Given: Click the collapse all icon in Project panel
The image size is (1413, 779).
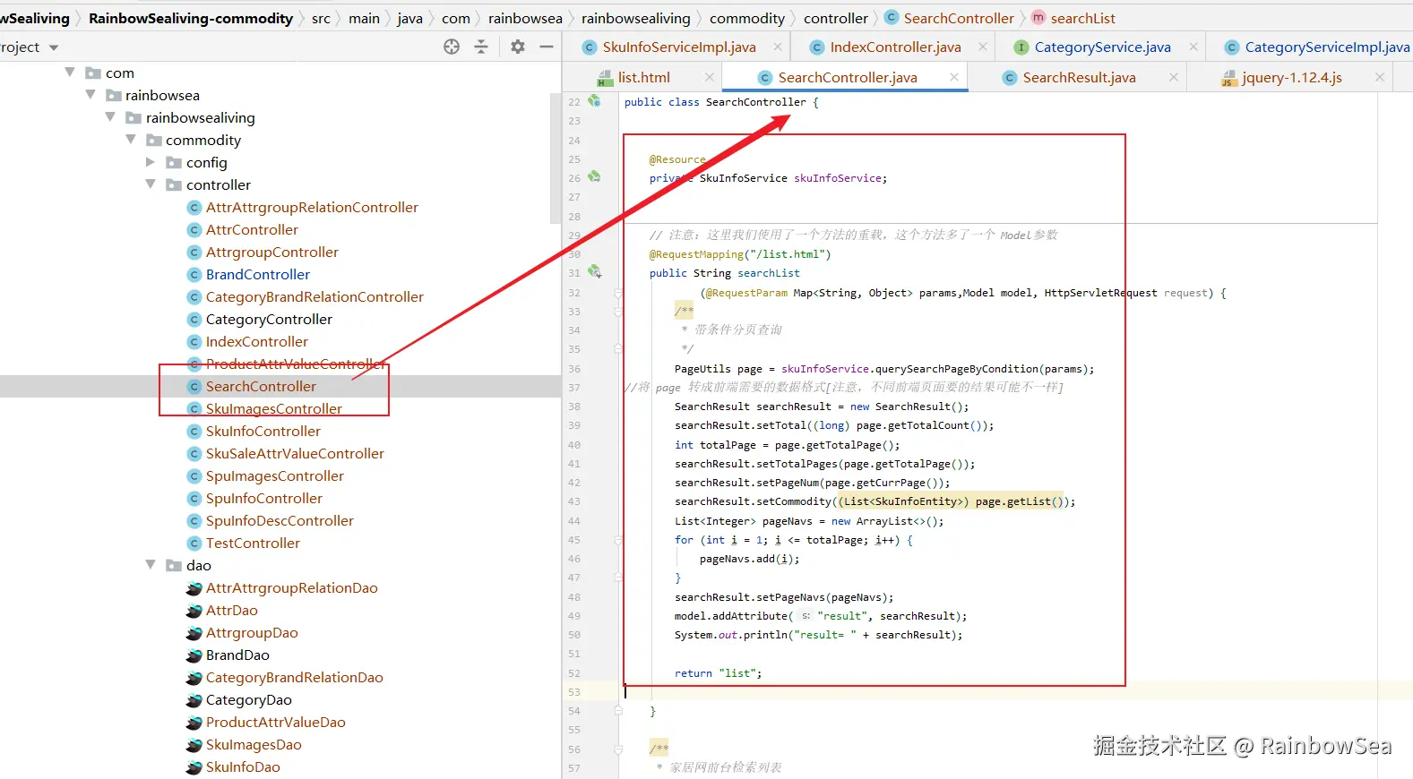Looking at the screenshot, I should coord(481,47).
